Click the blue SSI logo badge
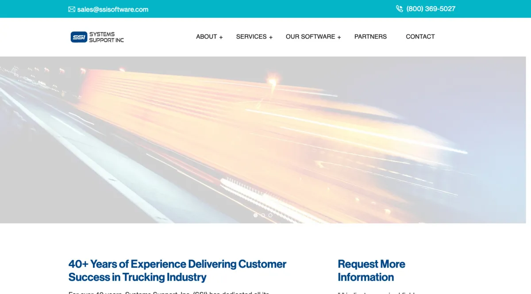 click(x=79, y=37)
